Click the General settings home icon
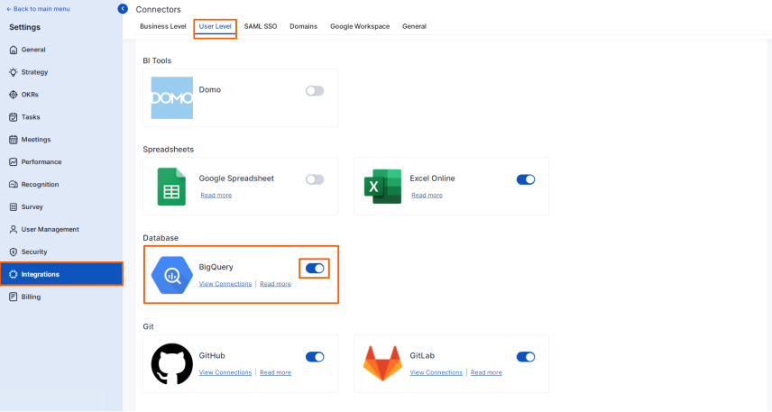 click(x=14, y=50)
